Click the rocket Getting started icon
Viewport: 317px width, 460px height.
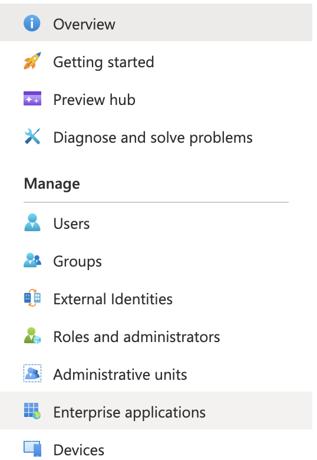pos(32,61)
